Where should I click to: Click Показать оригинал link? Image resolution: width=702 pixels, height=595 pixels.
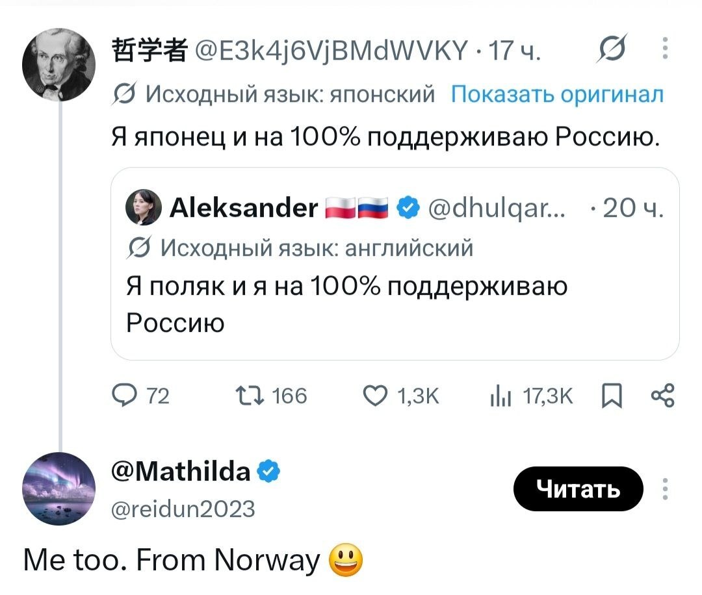(557, 94)
